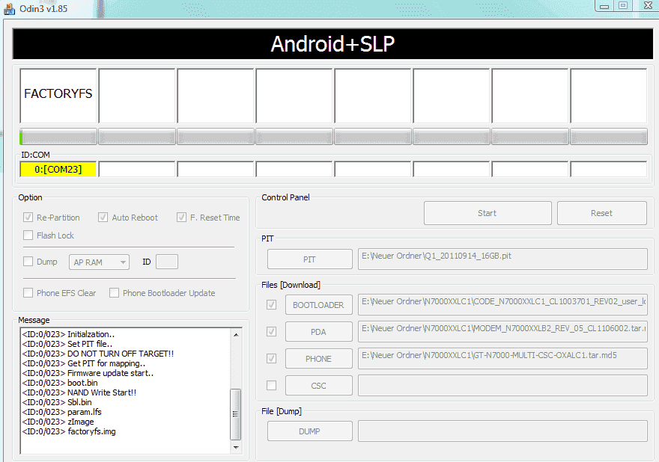
Task: Minimize the Odin3 window
Action: (x=604, y=5)
